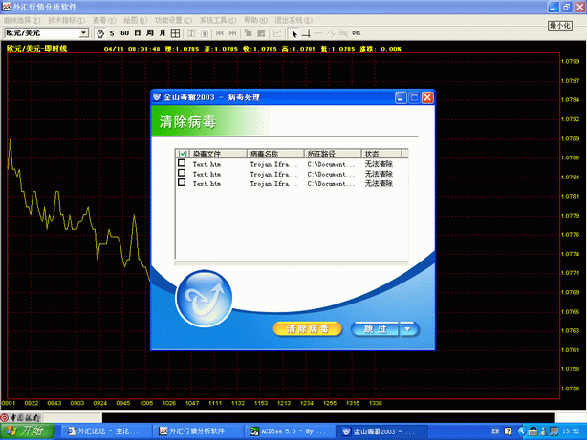The image size is (587, 440).
Task: Click the 中国银行 logo in status bar
Action: 21,417
